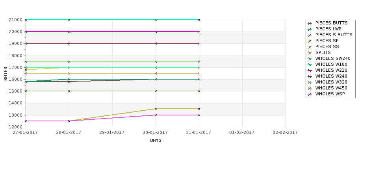This screenshot has height=169, width=384.
Task: Click the 20000 data point on 28-01-2017
Action: [69, 32]
